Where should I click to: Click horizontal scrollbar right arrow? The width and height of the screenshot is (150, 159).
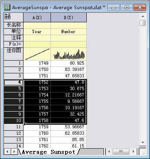point(133,151)
